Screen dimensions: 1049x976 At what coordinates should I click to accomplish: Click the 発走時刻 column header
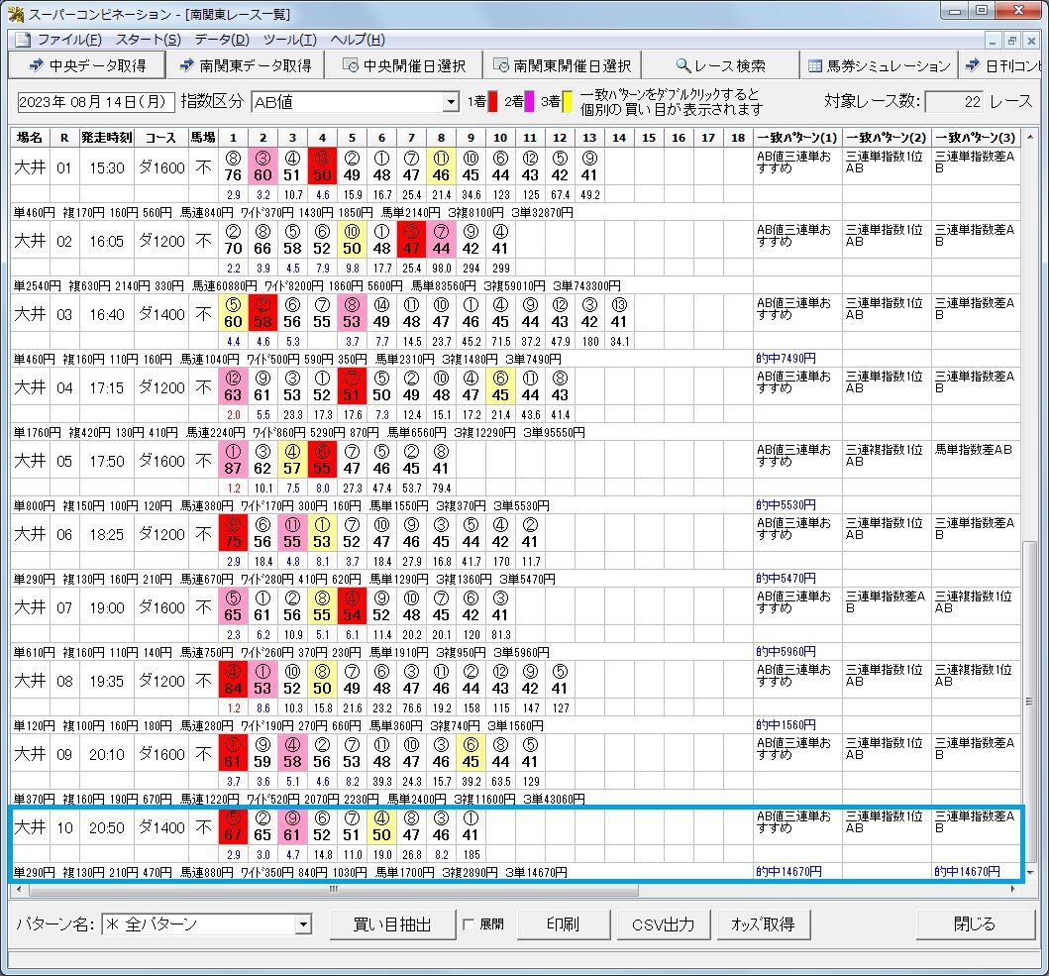pos(106,137)
